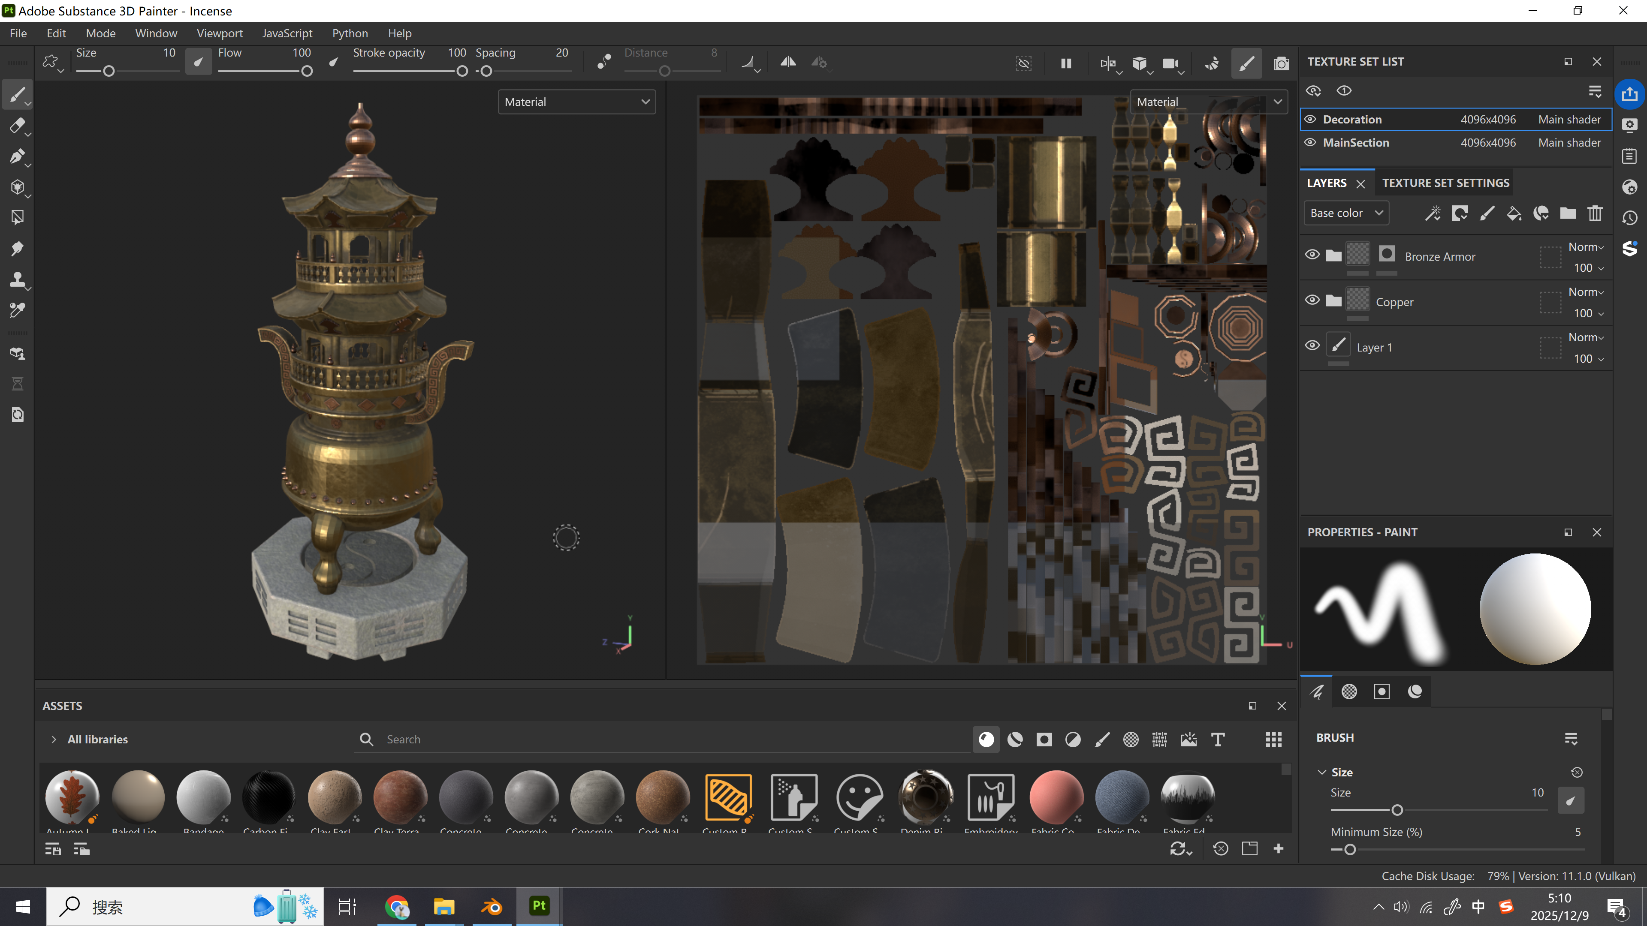This screenshot has width=1647, height=926.
Task: Hide the Bronze Armor layer
Action: pos(1312,254)
